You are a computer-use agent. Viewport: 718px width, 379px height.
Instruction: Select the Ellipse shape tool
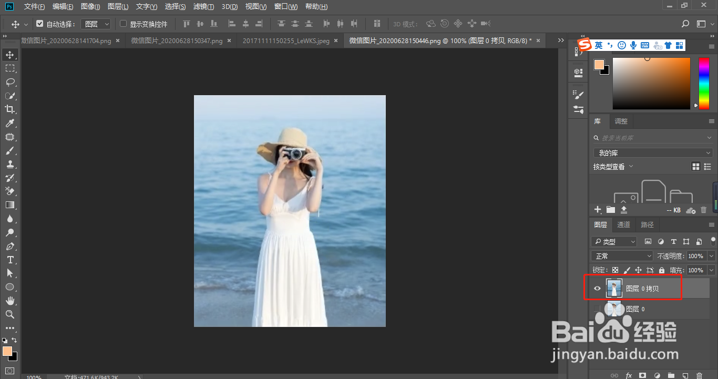coord(10,287)
